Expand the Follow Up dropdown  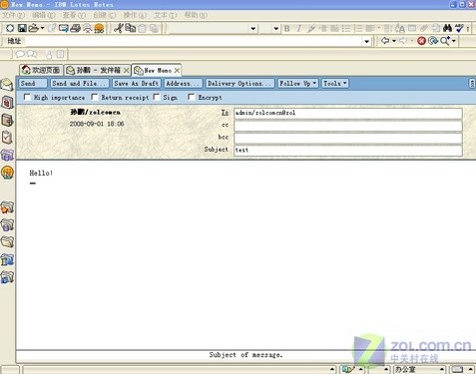pos(298,83)
